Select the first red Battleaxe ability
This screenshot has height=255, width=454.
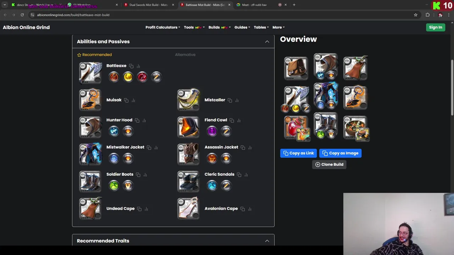point(114,77)
